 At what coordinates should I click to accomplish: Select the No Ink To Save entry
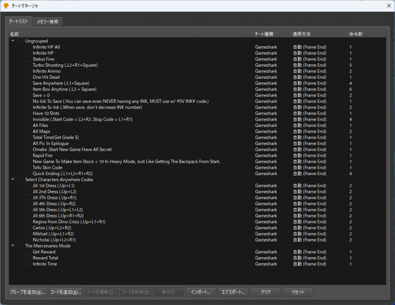pos(197,101)
